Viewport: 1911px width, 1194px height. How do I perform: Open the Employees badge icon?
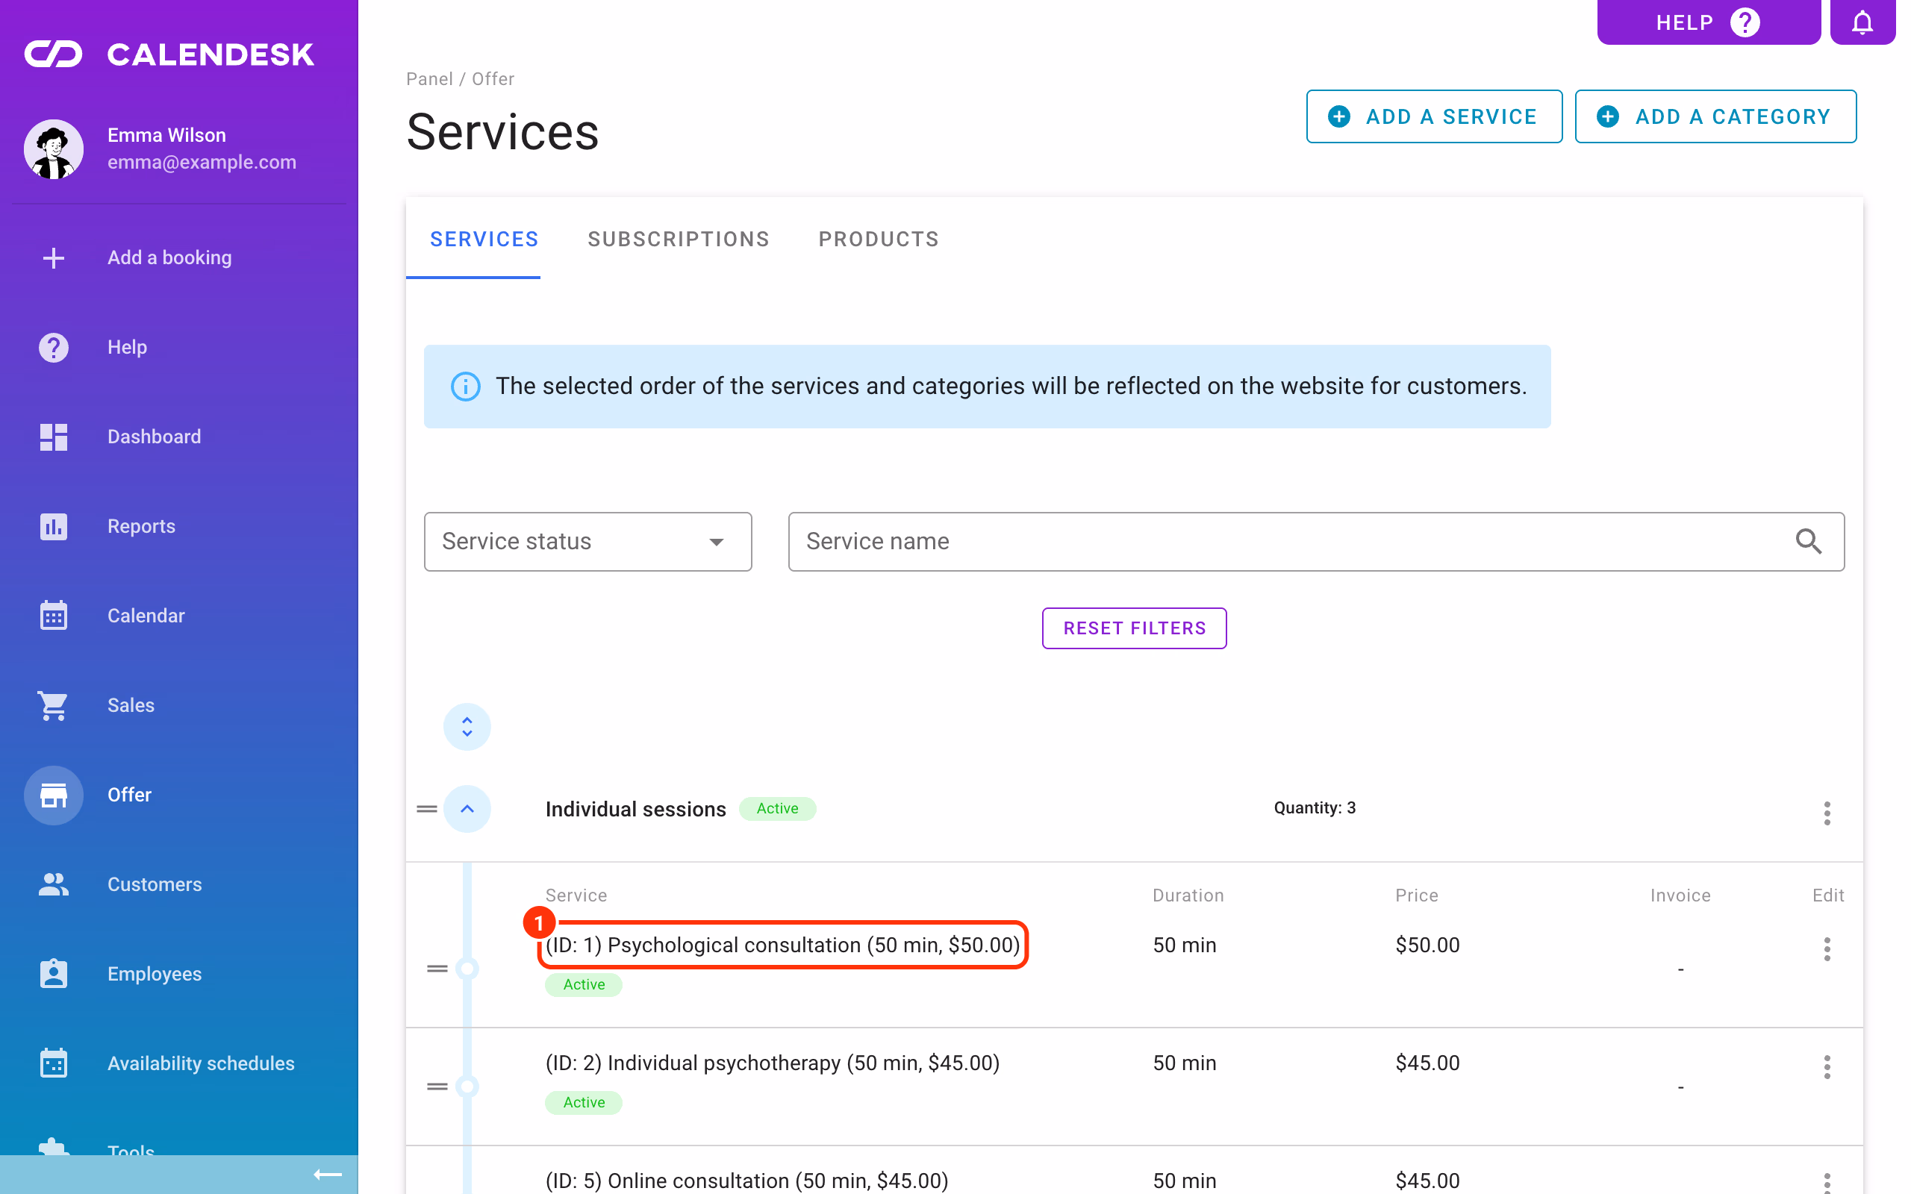point(53,974)
